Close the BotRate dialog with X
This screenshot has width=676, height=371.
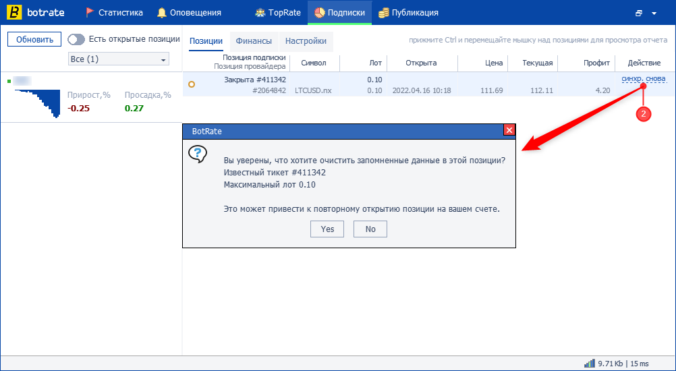(509, 130)
